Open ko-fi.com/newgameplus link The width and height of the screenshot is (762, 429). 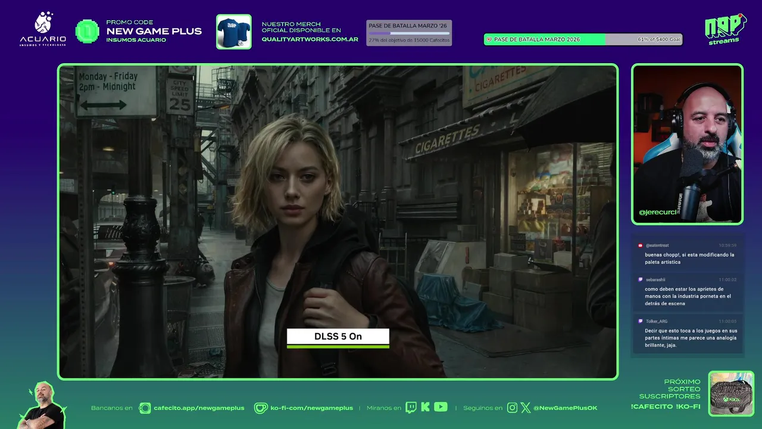(311, 408)
